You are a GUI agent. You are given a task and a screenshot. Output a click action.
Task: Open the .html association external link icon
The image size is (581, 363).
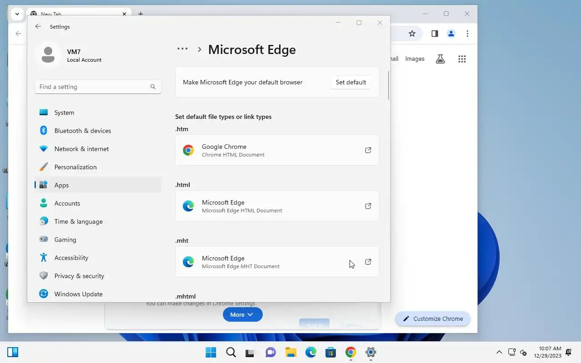pyautogui.click(x=368, y=206)
